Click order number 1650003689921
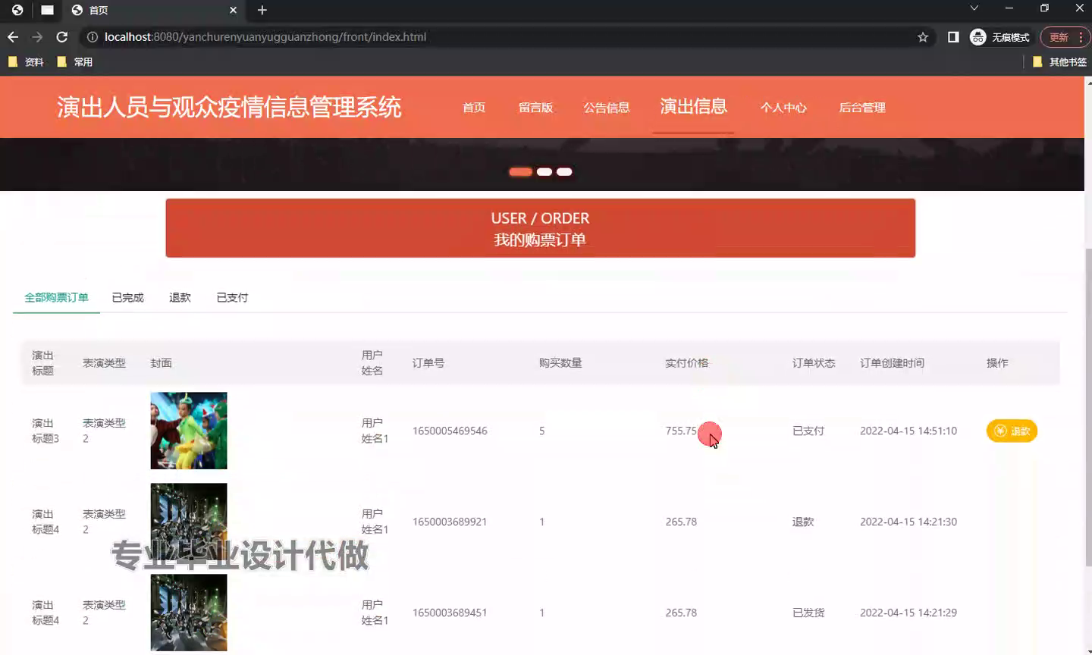The width and height of the screenshot is (1092, 655). tap(450, 522)
